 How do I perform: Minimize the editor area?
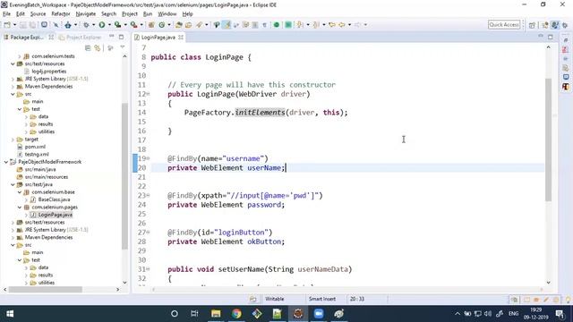pyautogui.click(x=541, y=37)
